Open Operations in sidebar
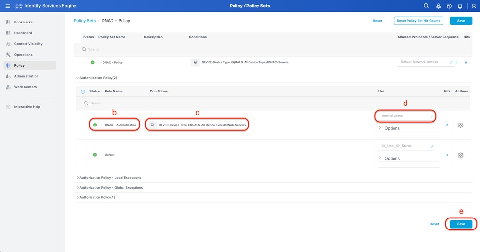The image size is (480, 252). pyautogui.click(x=23, y=55)
